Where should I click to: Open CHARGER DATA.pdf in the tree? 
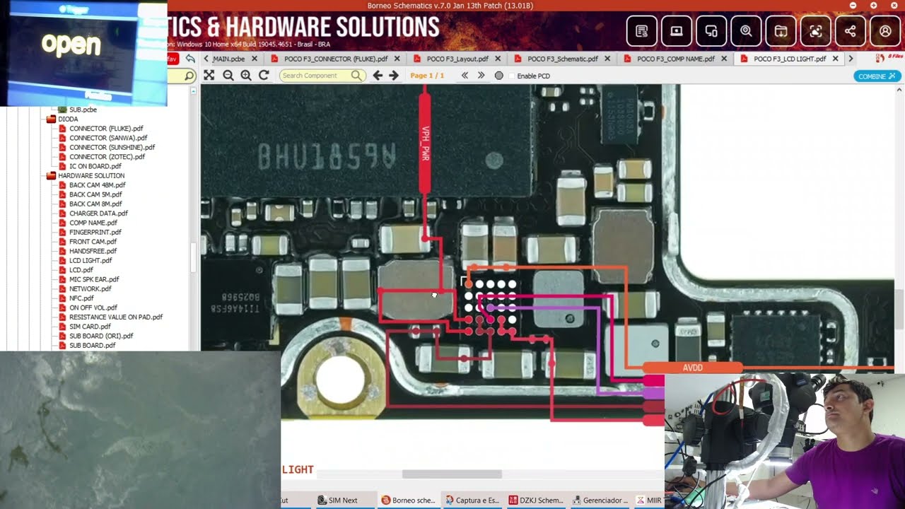tap(98, 213)
